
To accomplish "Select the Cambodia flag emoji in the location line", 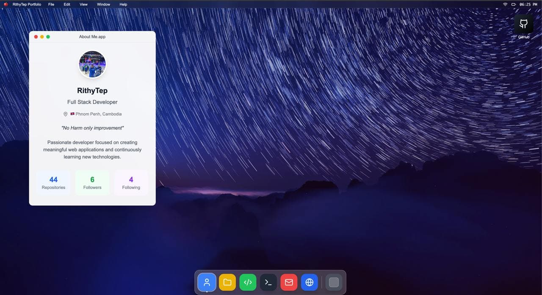I will pos(72,114).
